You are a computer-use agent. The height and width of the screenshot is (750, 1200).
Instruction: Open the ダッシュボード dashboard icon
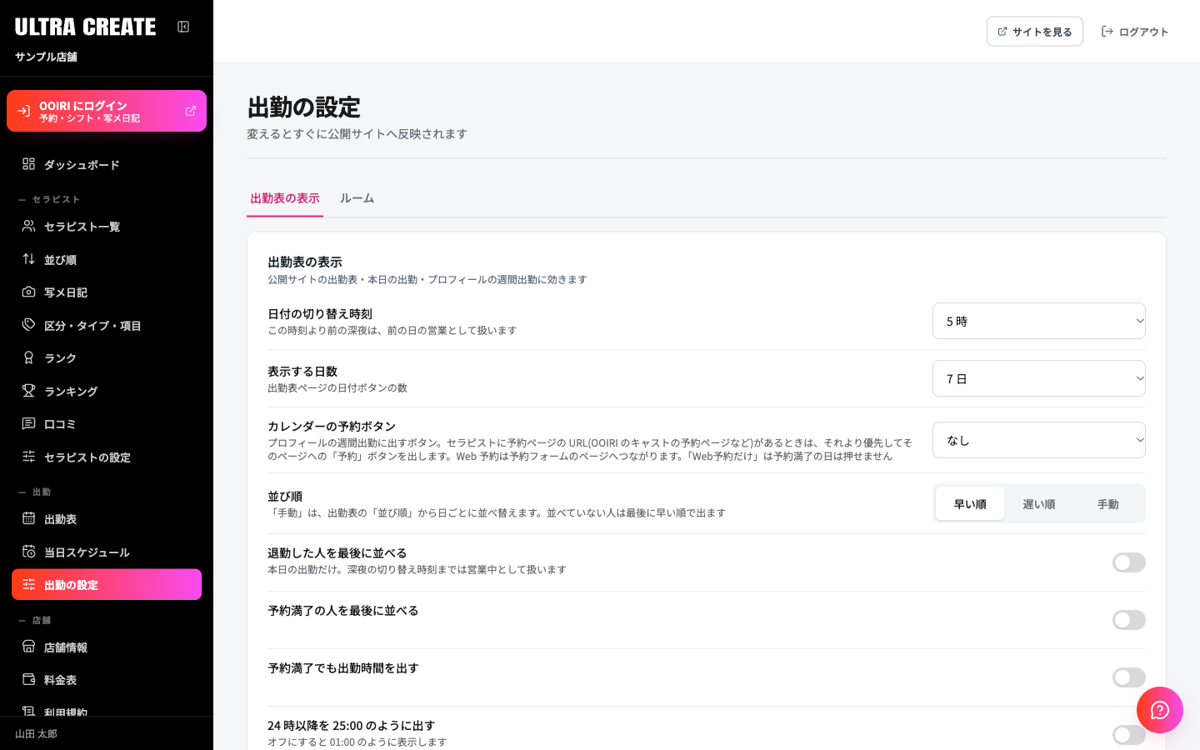point(28,164)
